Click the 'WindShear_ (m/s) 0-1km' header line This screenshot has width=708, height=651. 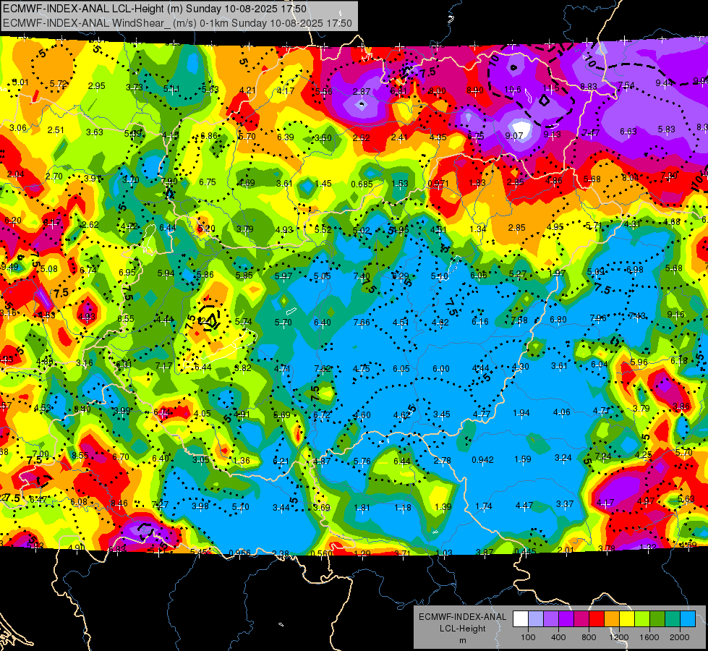(177, 23)
